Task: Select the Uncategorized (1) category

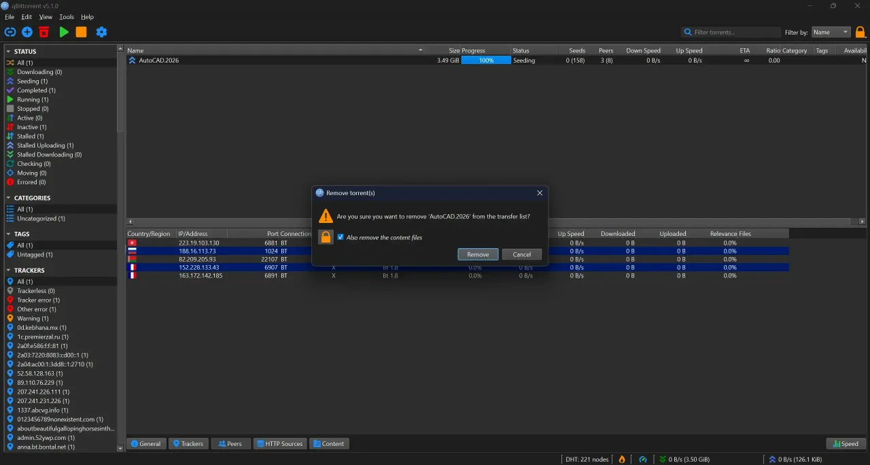Action: click(41, 219)
